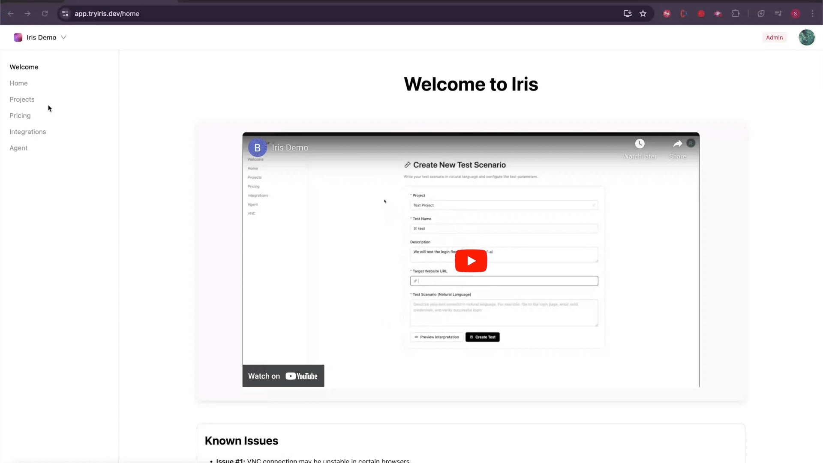
Task: Open the Home sidebar item
Action: pos(18,83)
